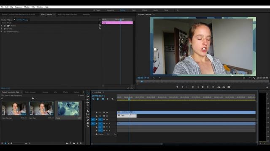Image resolution: width=270 pixels, height=151 pixels.
Task: Select the Pen tool
Action: pyautogui.click(x=88, y=120)
